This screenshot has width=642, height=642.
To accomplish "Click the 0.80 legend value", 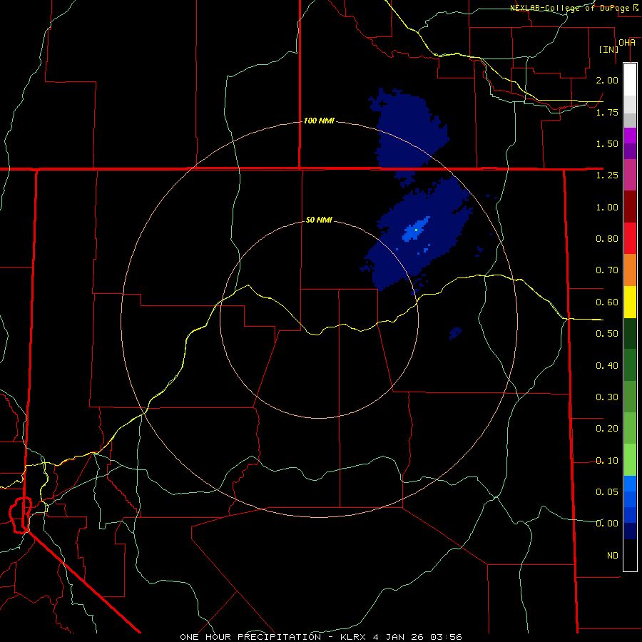I will (607, 239).
